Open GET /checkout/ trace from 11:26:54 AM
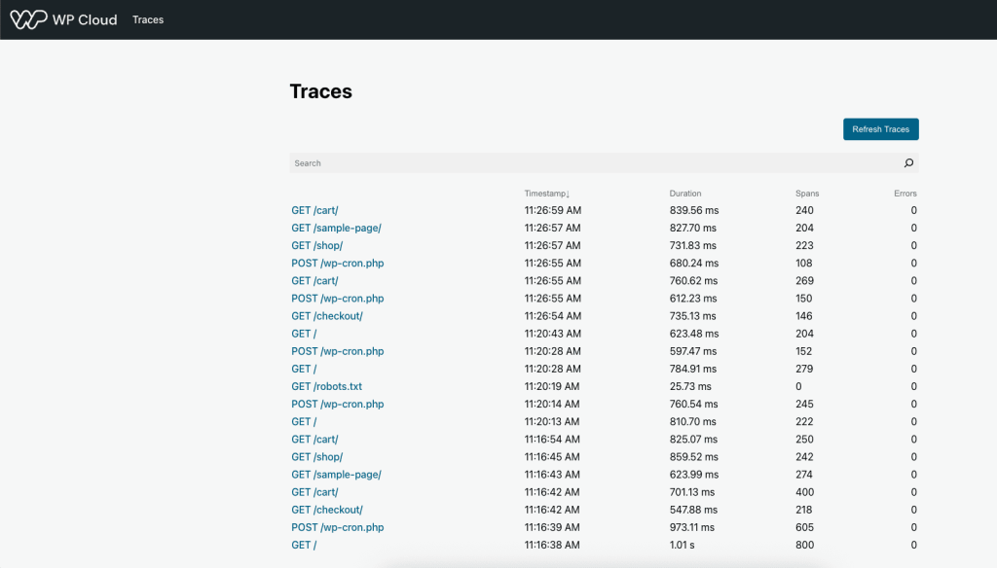The height and width of the screenshot is (568, 997). pyautogui.click(x=326, y=316)
